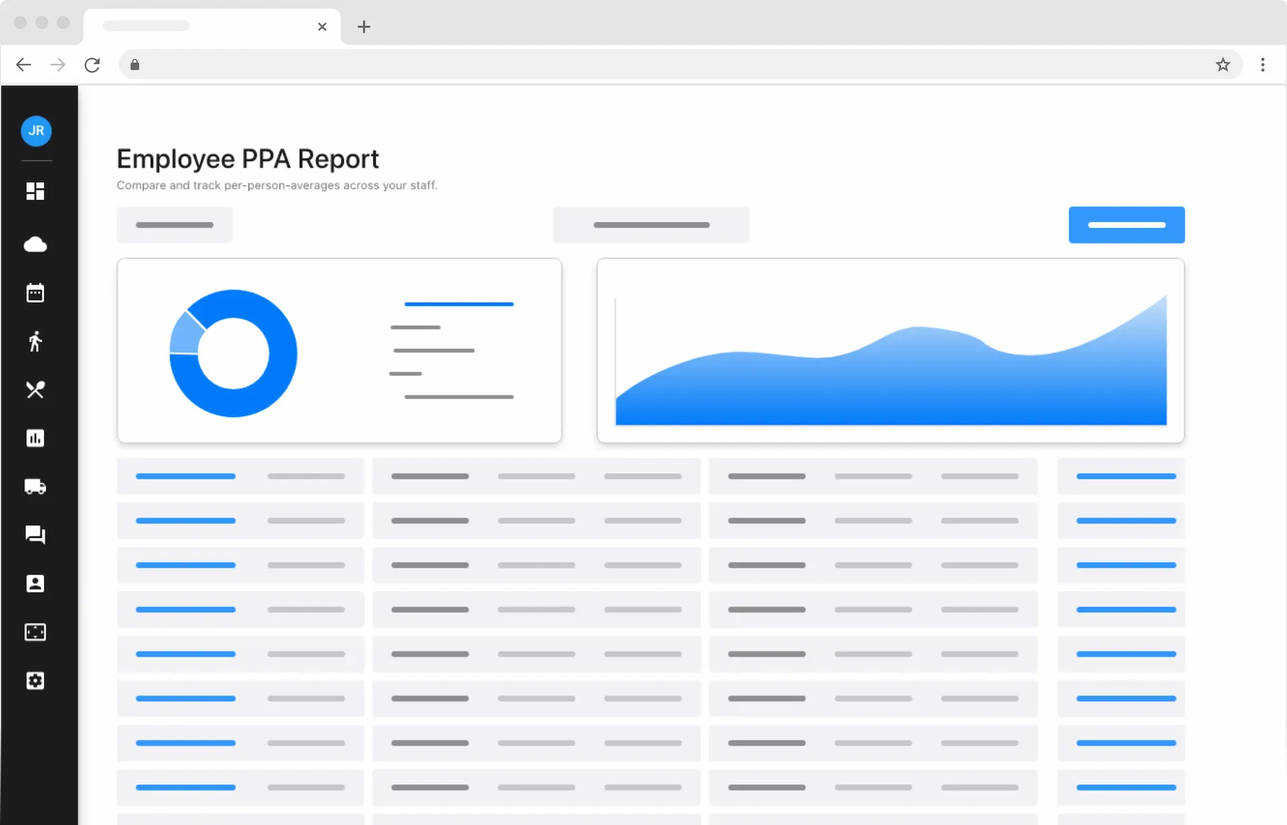Open the calendar view
The height and width of the screenshot is (825, 1287).
(35, 293)
